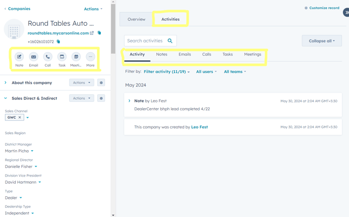Image resolution: width=349 pixels, height=217 pixels.
Task: Click the Collapse all button
Action: click(x=322, y=41)
